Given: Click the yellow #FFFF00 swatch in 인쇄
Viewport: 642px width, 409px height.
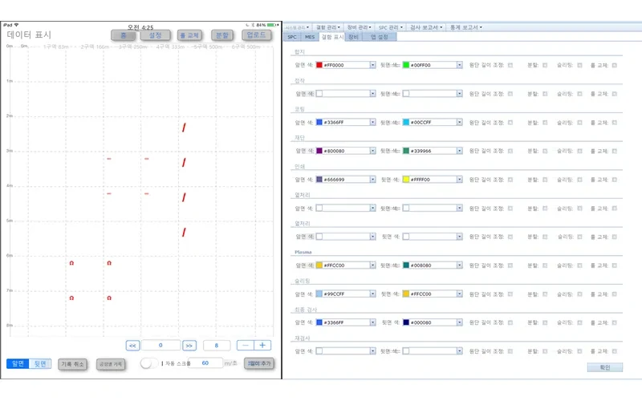Looking at the screenshot, I should coord(406,180).
